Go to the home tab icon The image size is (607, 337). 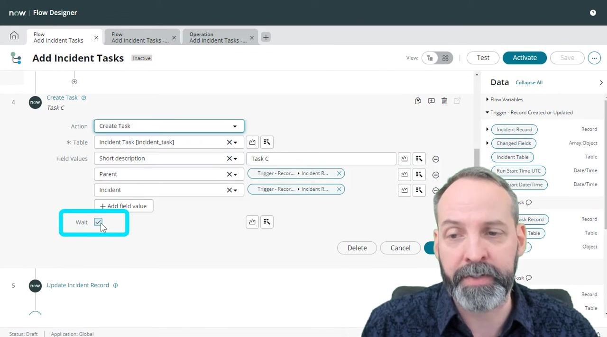pyautogui.click(x=14, y=36)
